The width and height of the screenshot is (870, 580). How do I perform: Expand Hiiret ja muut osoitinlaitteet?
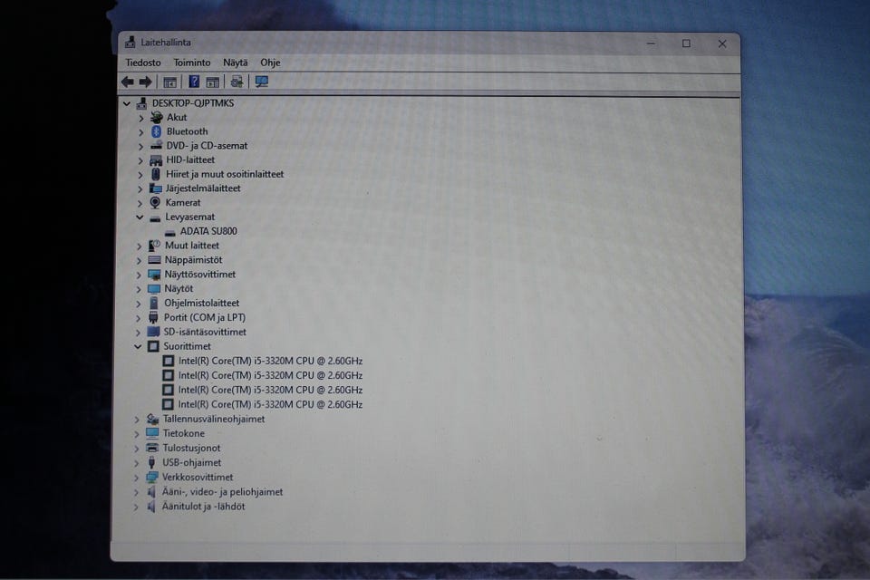click(x=140, y=175)
